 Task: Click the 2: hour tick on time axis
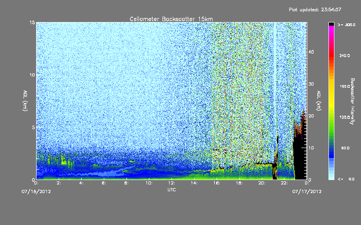59,183
